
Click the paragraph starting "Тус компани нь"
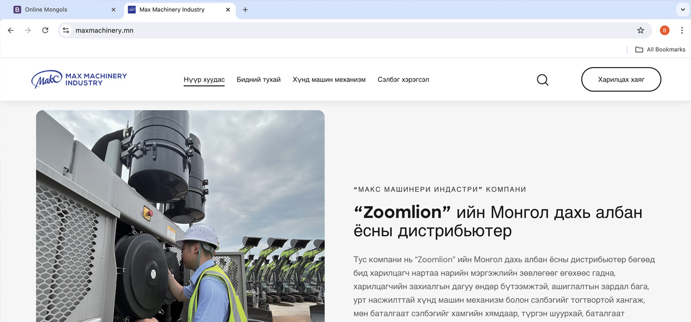pos(504,287)
